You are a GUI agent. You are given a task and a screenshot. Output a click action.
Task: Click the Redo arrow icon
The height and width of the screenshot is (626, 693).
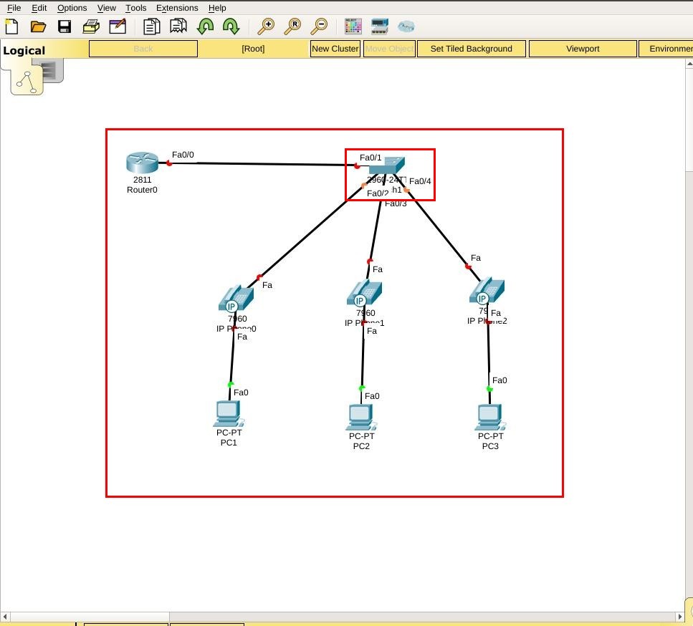(x=230, y=26)
